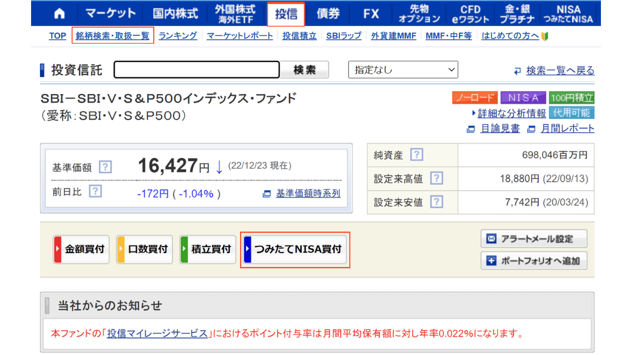Open MMF・中F等 link
Screen dimensions: 632x355
pos(449,36)
